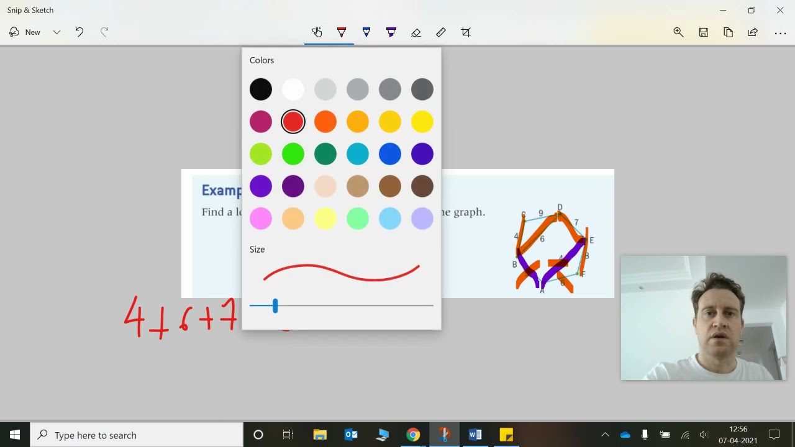Open Outlook from taskbar
This screenshot has width=795, height=447.
point(351,435)
